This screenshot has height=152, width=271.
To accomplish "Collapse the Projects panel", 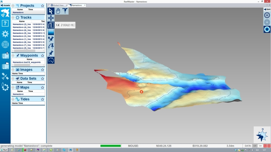I will tap(13, 6).
